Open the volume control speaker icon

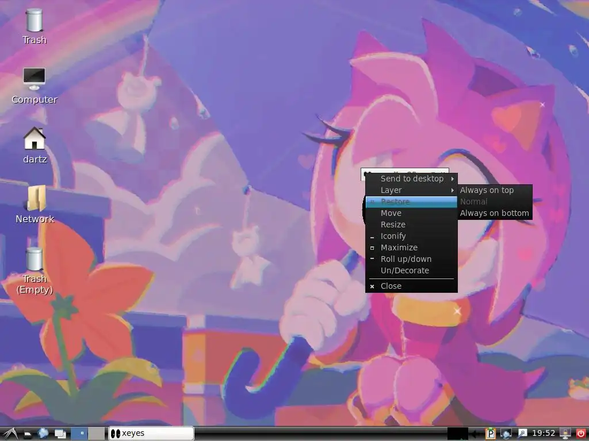476,434
